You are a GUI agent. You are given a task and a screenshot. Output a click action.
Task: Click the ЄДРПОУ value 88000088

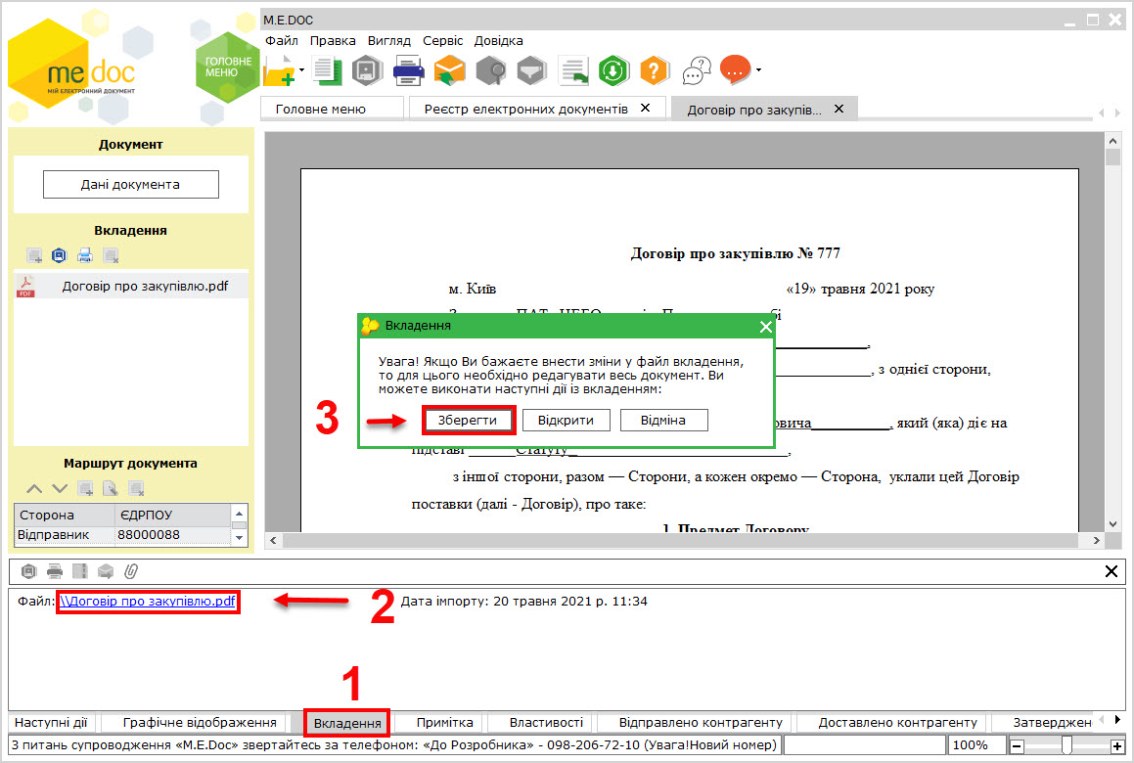(149, 535)
